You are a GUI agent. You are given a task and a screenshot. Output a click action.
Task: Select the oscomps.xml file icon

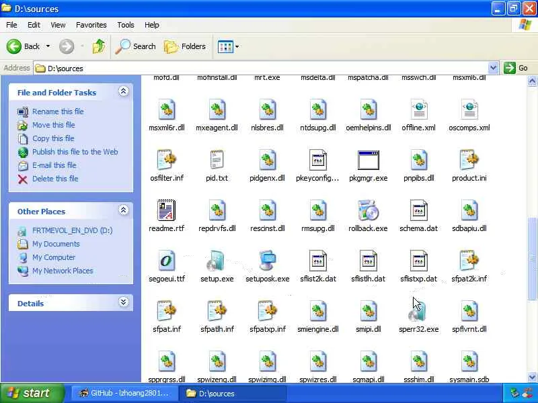click(x=469, y=110)
